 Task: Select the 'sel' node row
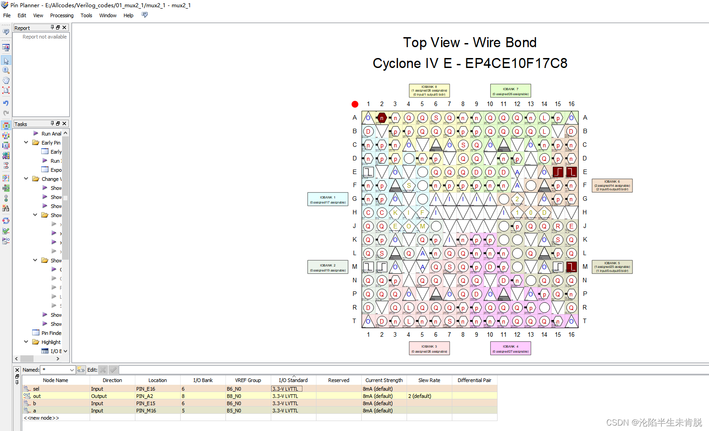[260, 389]
